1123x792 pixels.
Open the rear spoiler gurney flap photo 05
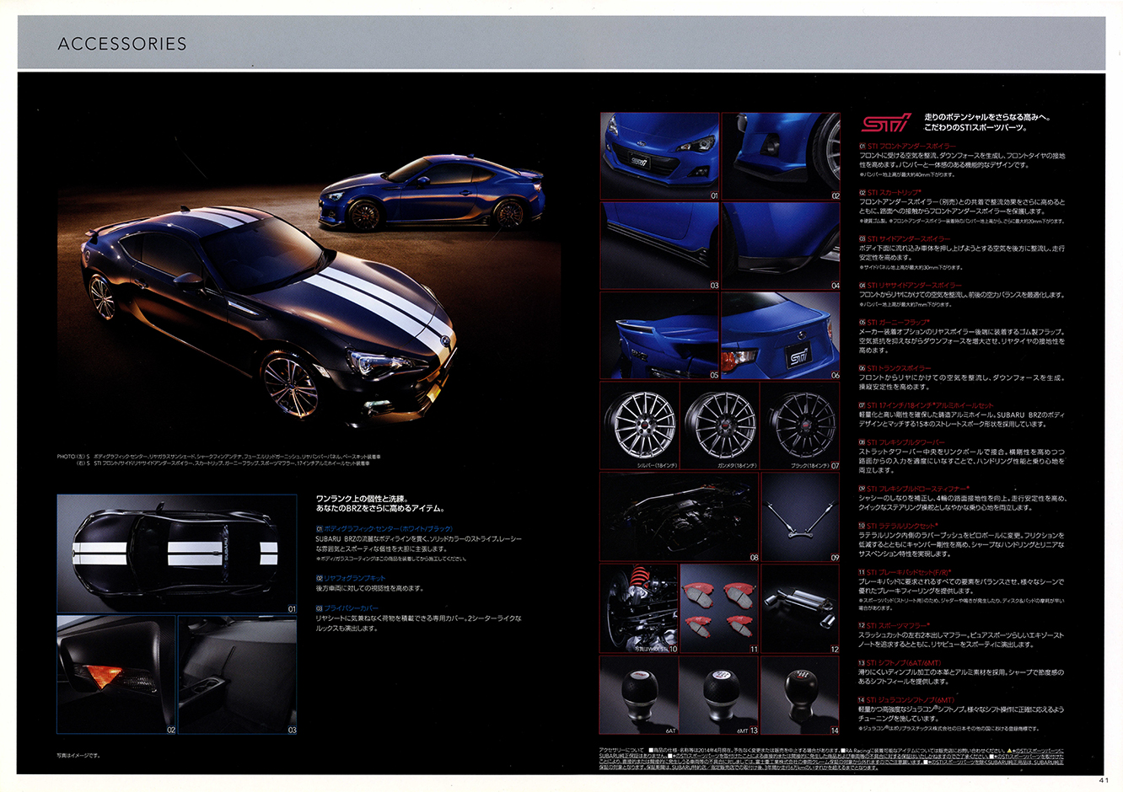pyautogui.click(x=659, y=335)
